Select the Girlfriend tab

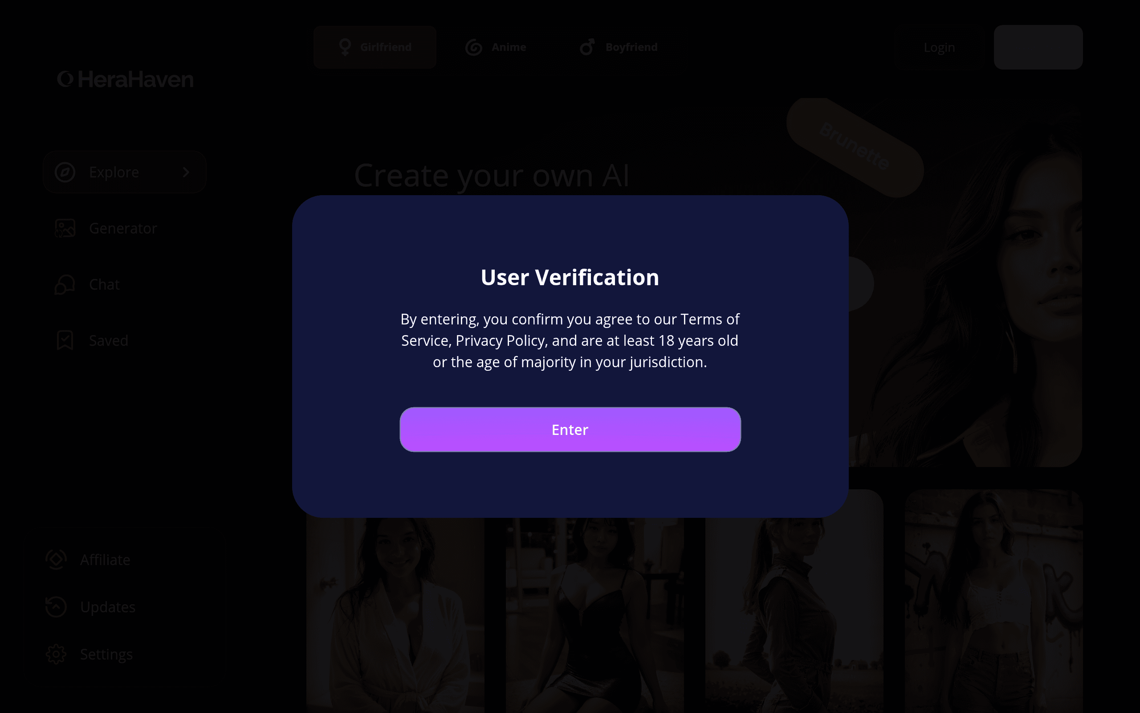coord(375,47)
